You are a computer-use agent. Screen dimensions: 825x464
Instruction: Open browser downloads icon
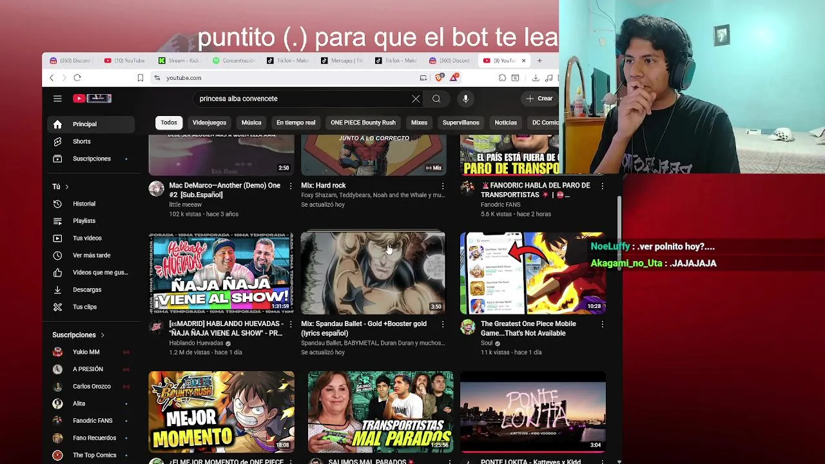(536, 78)
